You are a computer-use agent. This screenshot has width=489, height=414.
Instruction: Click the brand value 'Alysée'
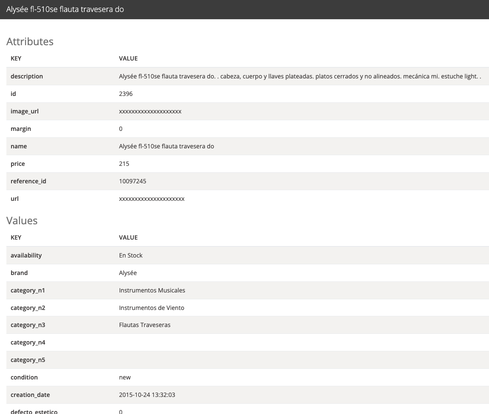click(128, 273)
